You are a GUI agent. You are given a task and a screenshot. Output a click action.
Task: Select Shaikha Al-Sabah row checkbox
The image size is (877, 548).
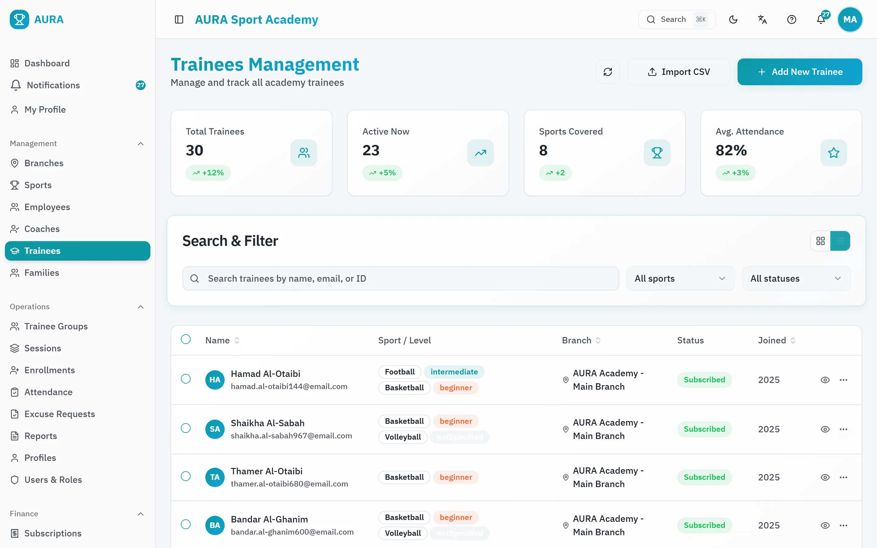coord(185,428)
